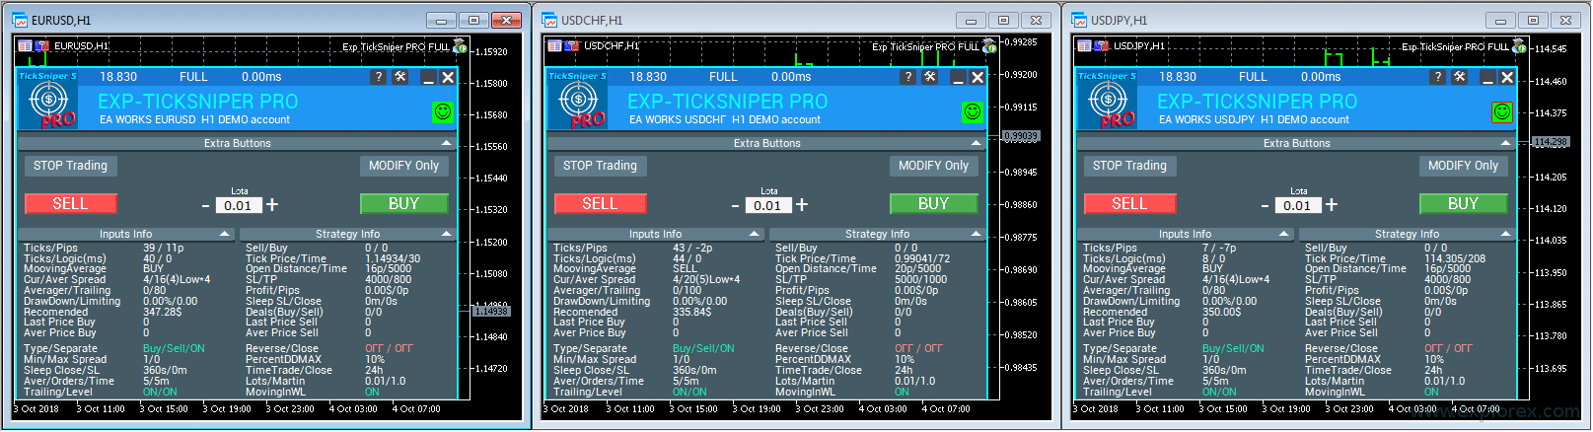Toggle STOP Trading in EURUSD panel

coord(71,166)
